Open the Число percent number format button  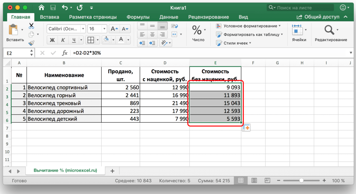tap(197, 30)
